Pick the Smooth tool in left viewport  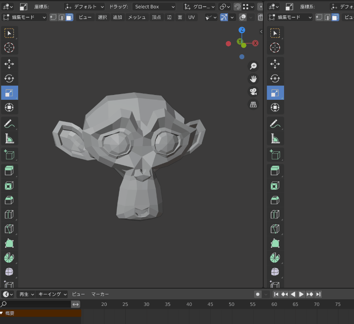[x=9, y=272]
